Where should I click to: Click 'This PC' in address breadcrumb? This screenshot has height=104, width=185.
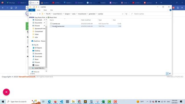click(x=48, y=14)
